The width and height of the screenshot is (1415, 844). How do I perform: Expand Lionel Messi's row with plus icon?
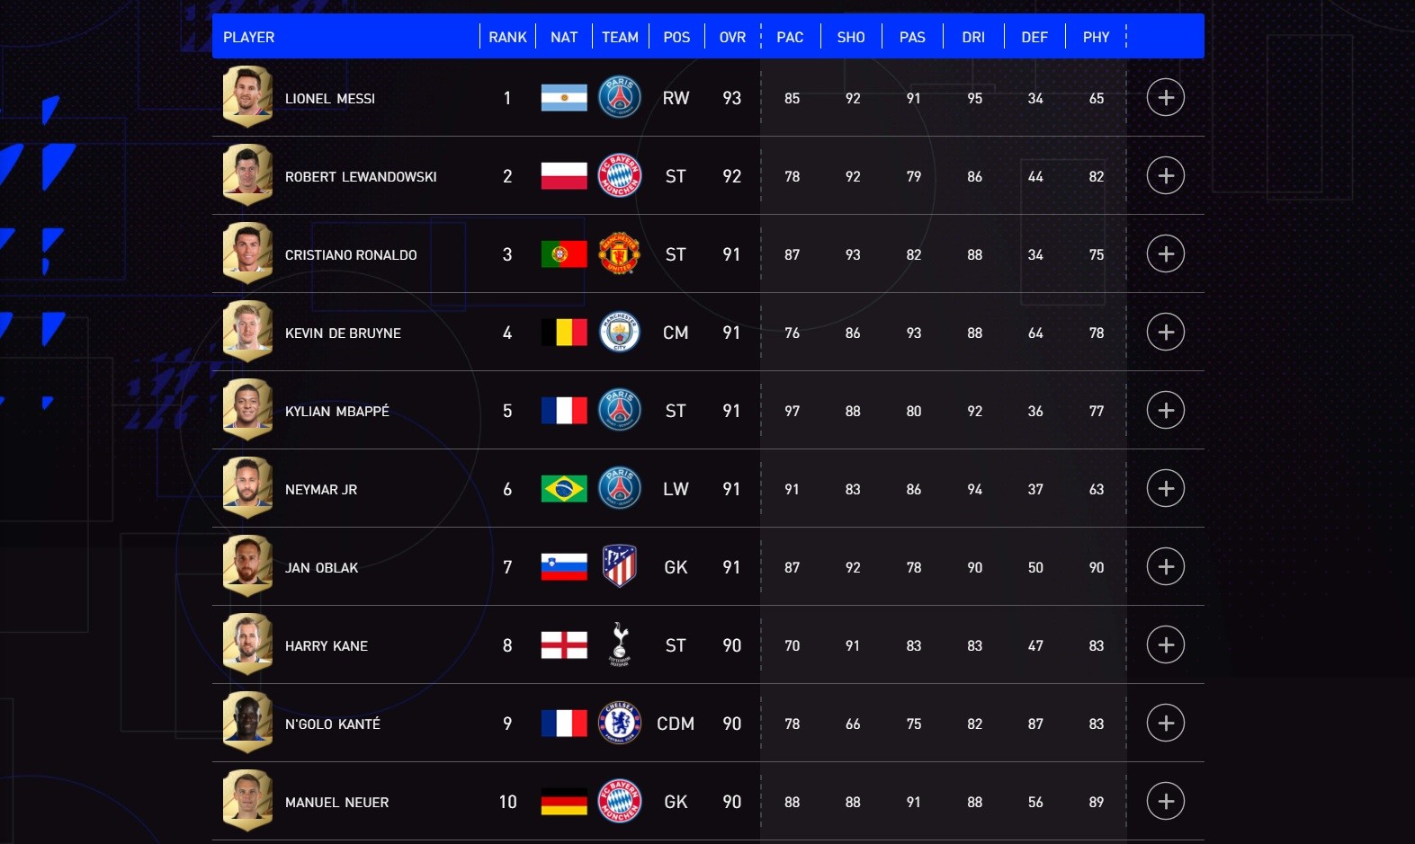pos(1165,97)
